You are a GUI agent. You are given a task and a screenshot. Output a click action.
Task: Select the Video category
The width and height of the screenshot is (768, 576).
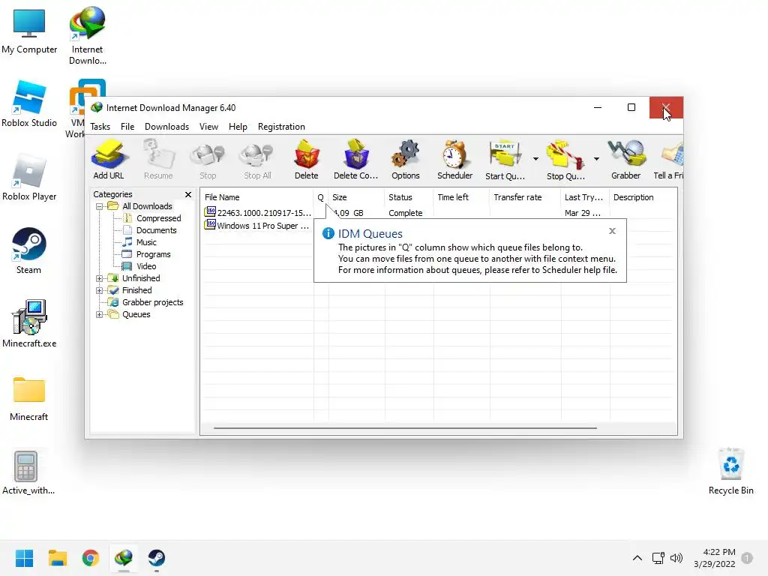146,266
